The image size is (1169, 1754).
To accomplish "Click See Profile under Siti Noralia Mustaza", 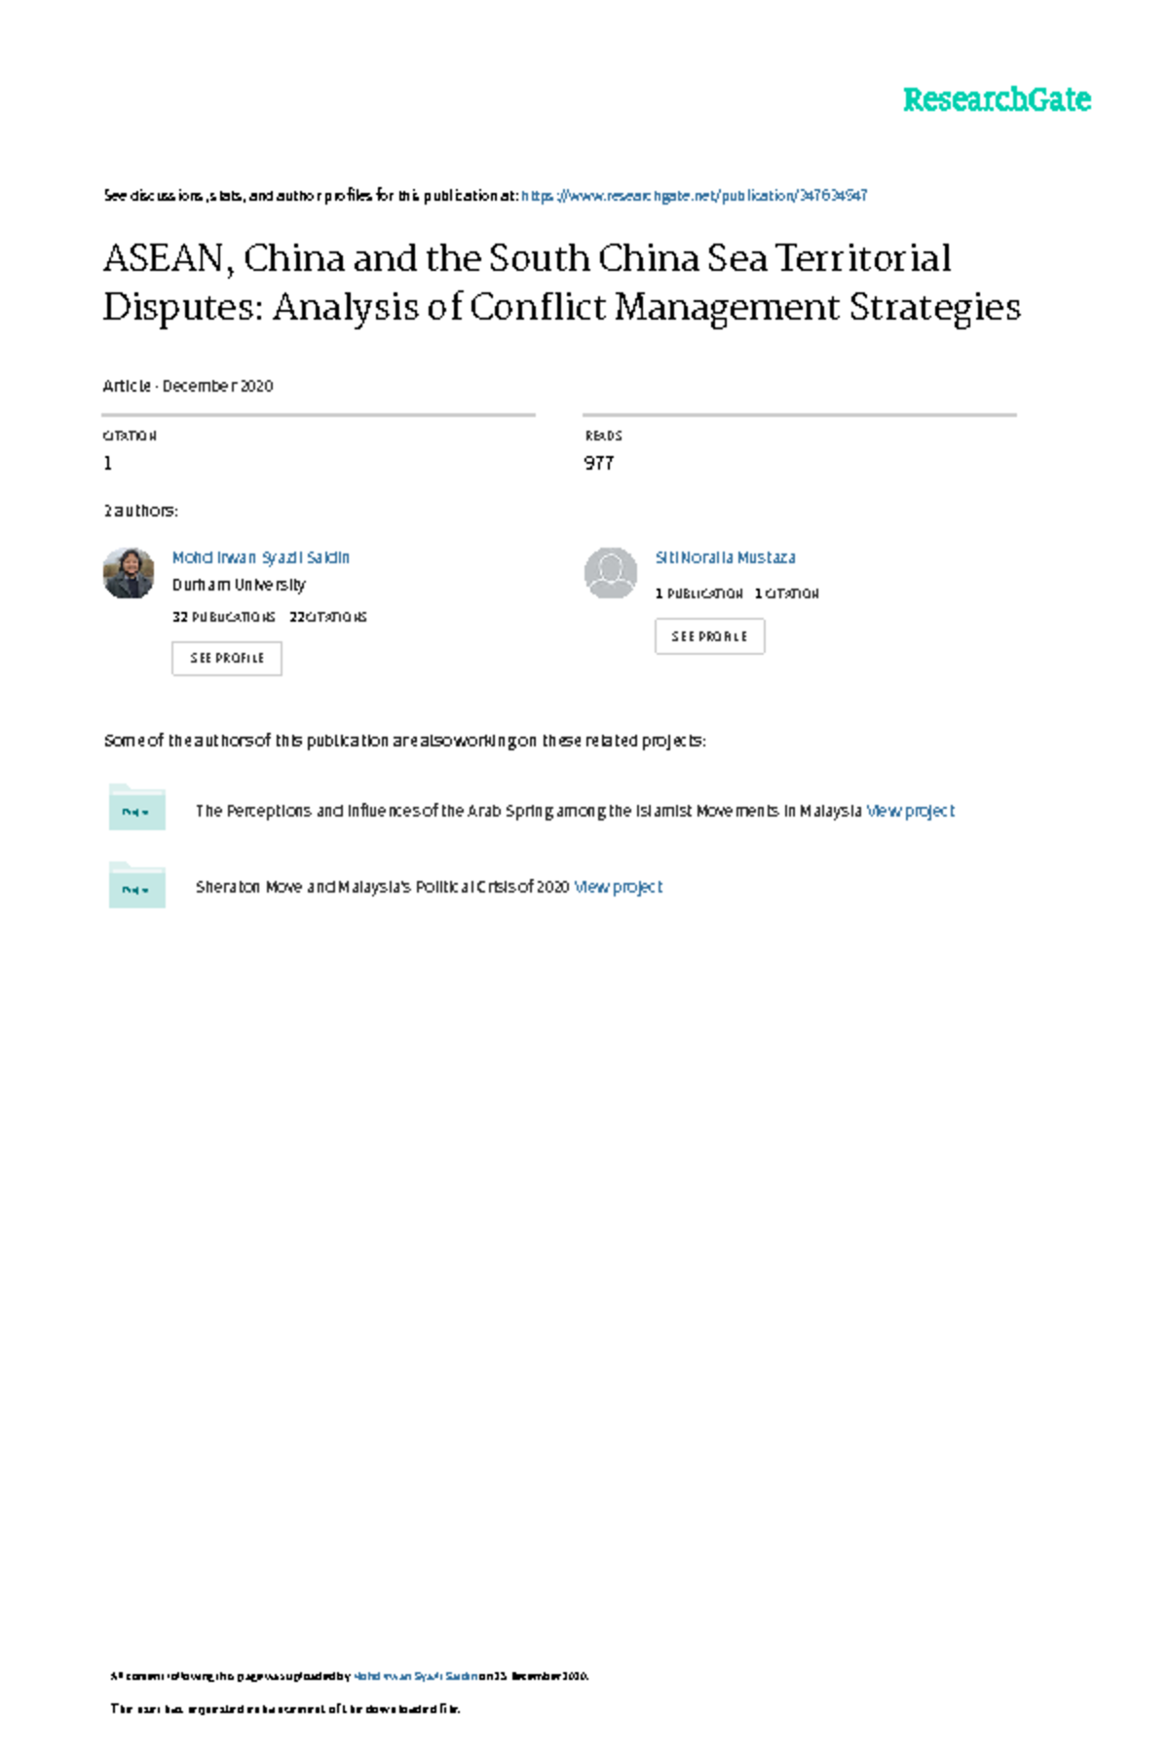I will click(709, 636).
